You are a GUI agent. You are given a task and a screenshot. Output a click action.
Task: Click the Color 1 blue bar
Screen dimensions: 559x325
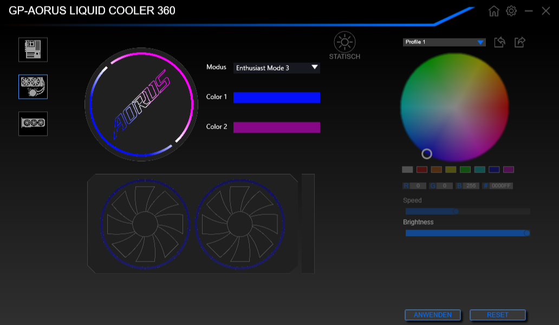(277, 98)
